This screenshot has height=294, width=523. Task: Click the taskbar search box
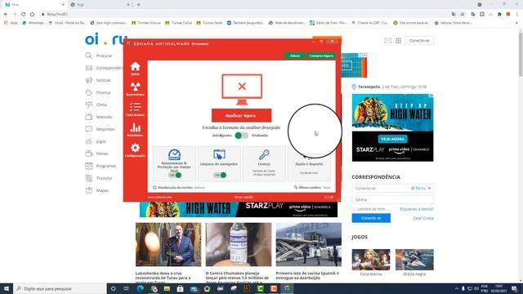click(x=60, y=288)
